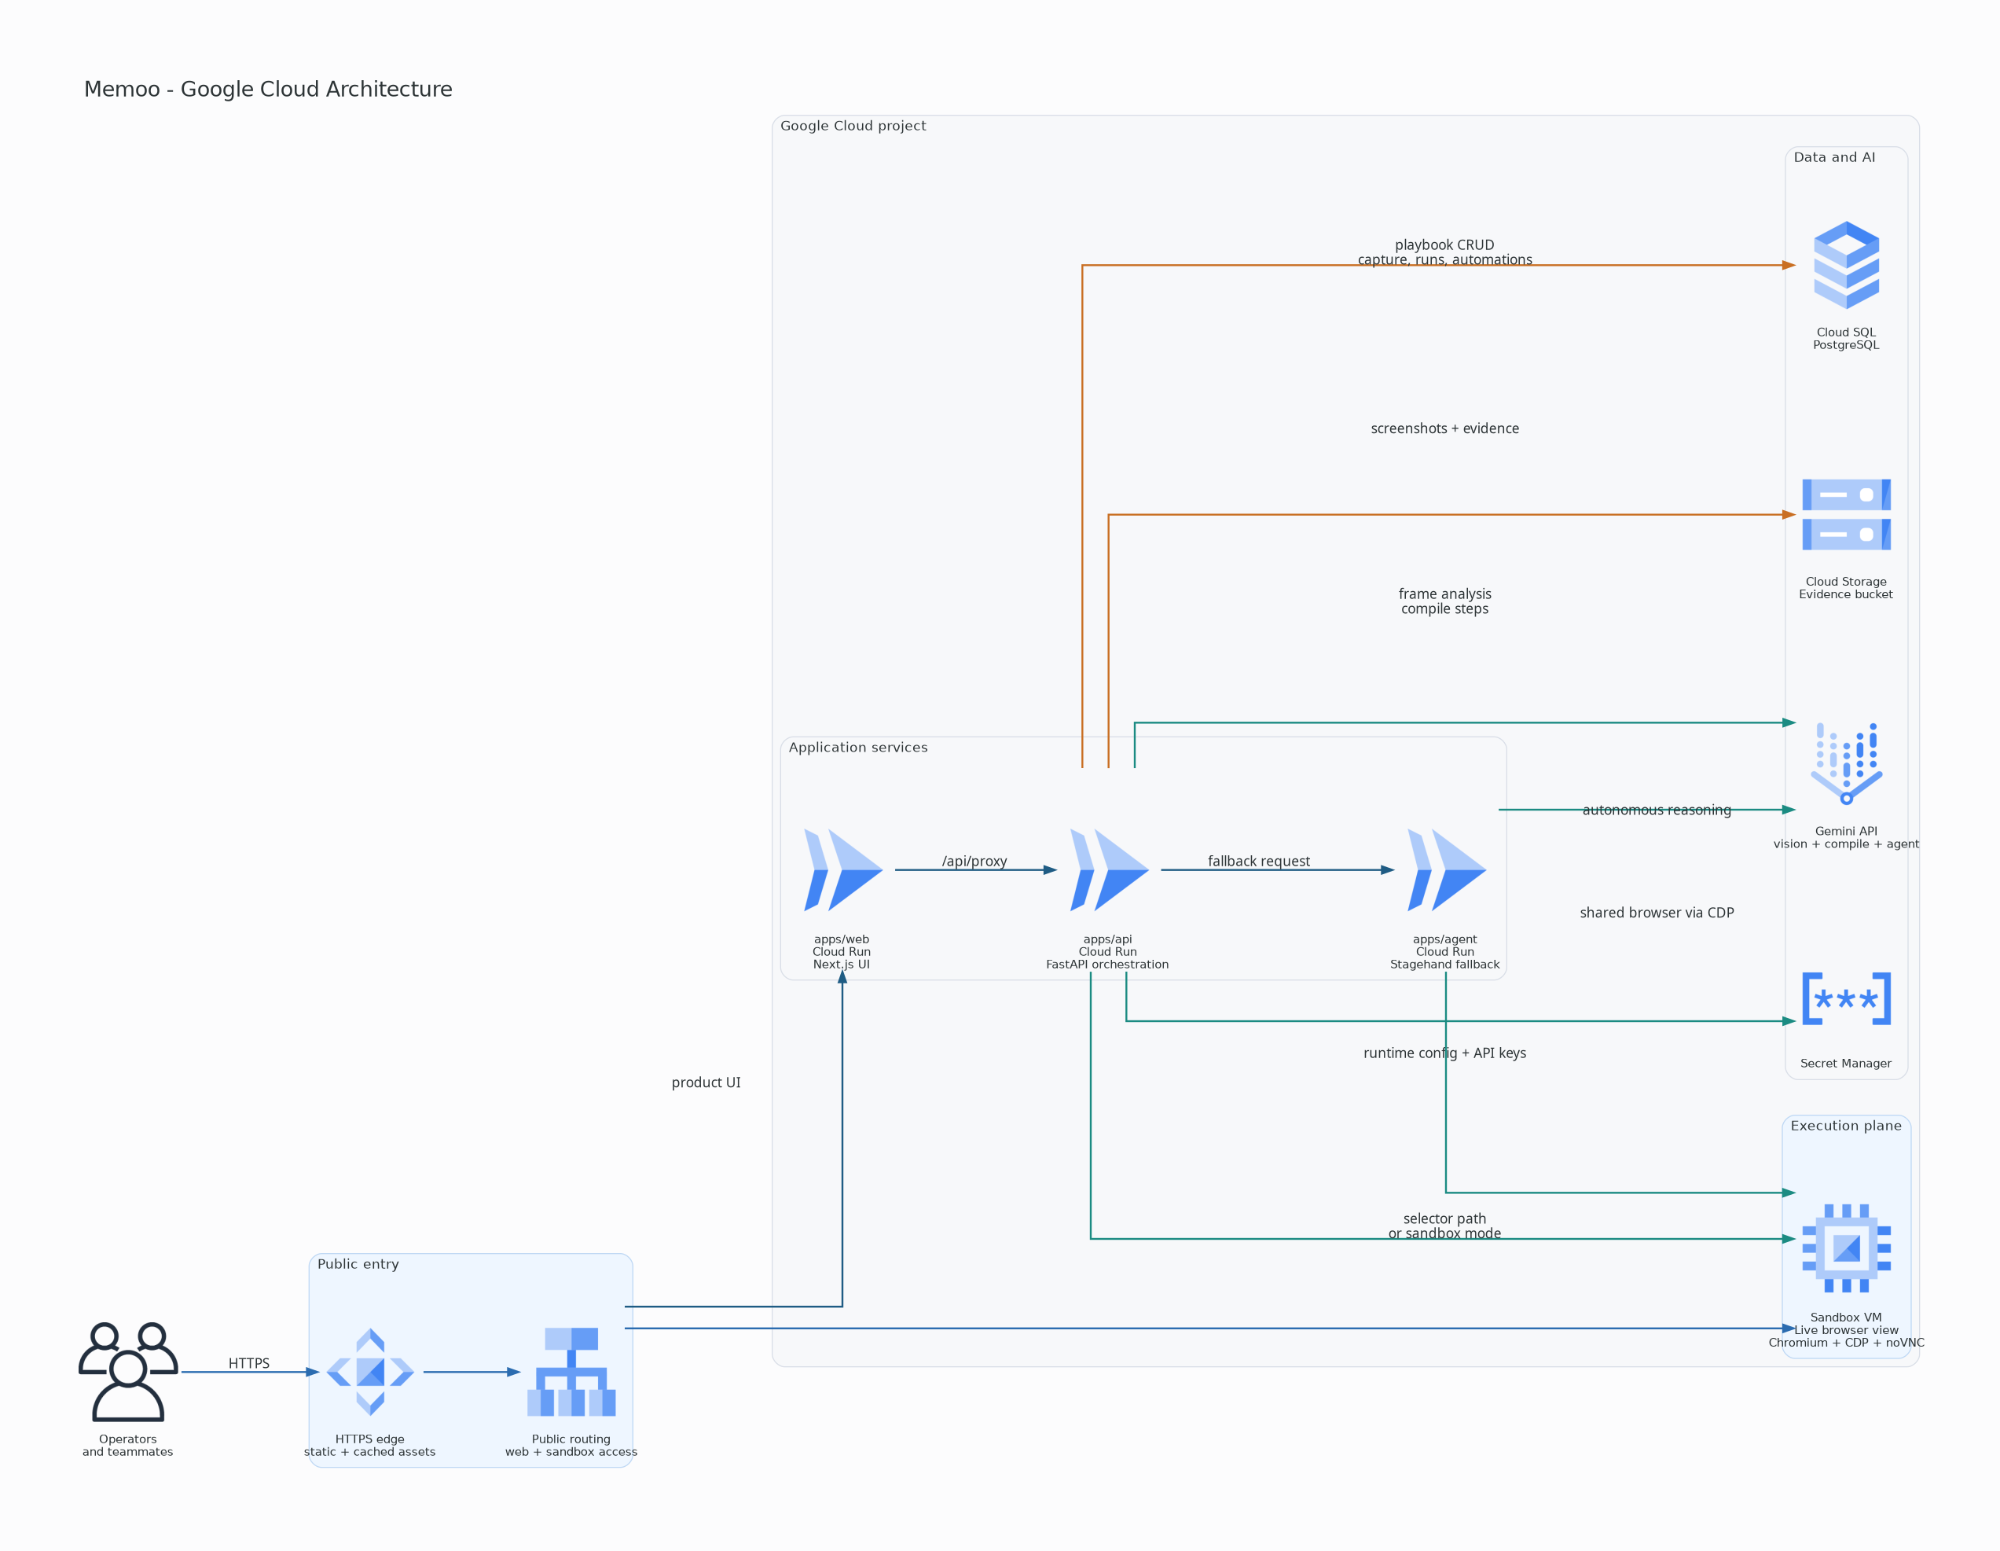2000x1551 pixels.
Task: Select the Cloud Storage evidence bucket icon
Action: (1846, 514)
